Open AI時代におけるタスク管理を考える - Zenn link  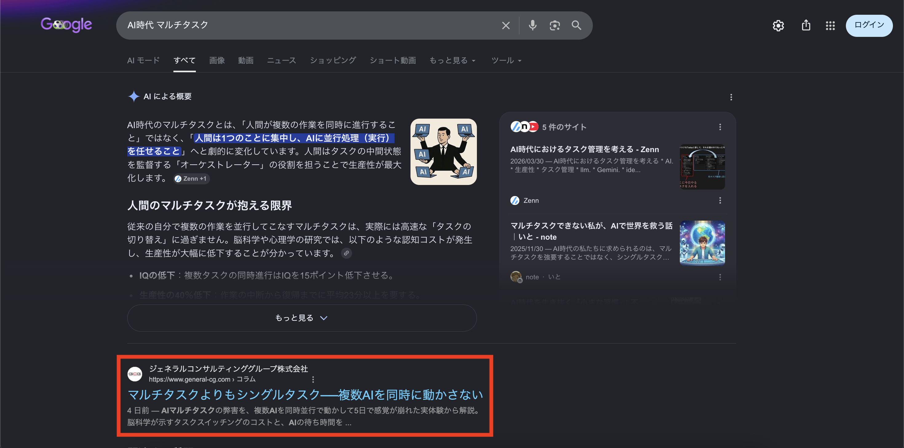click(x=584, y=149)
